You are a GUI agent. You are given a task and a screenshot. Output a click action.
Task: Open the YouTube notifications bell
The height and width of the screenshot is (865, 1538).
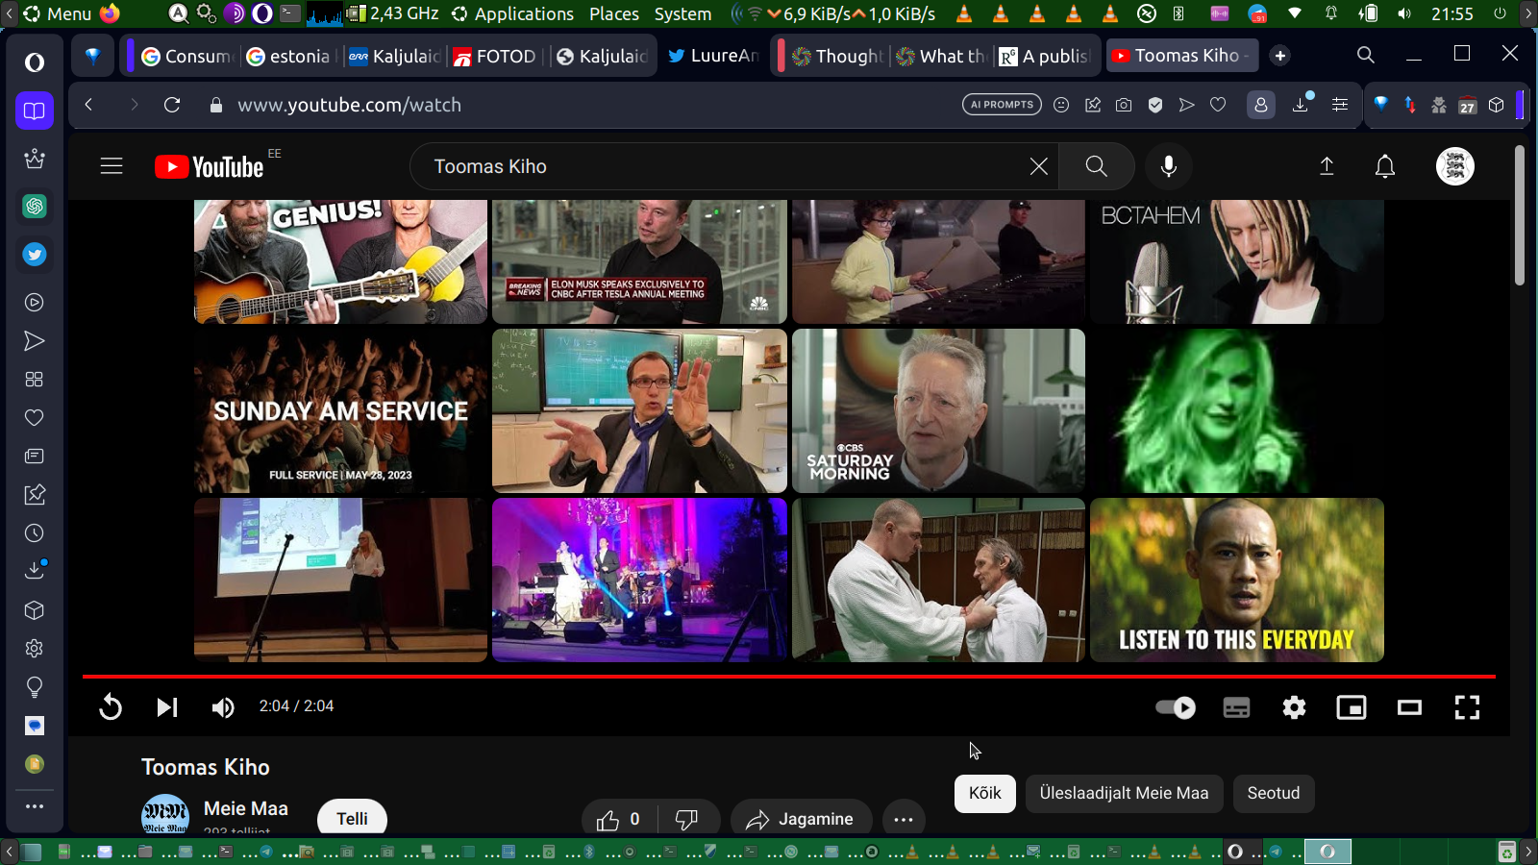pyautogui.click(x=1384, y=166)
